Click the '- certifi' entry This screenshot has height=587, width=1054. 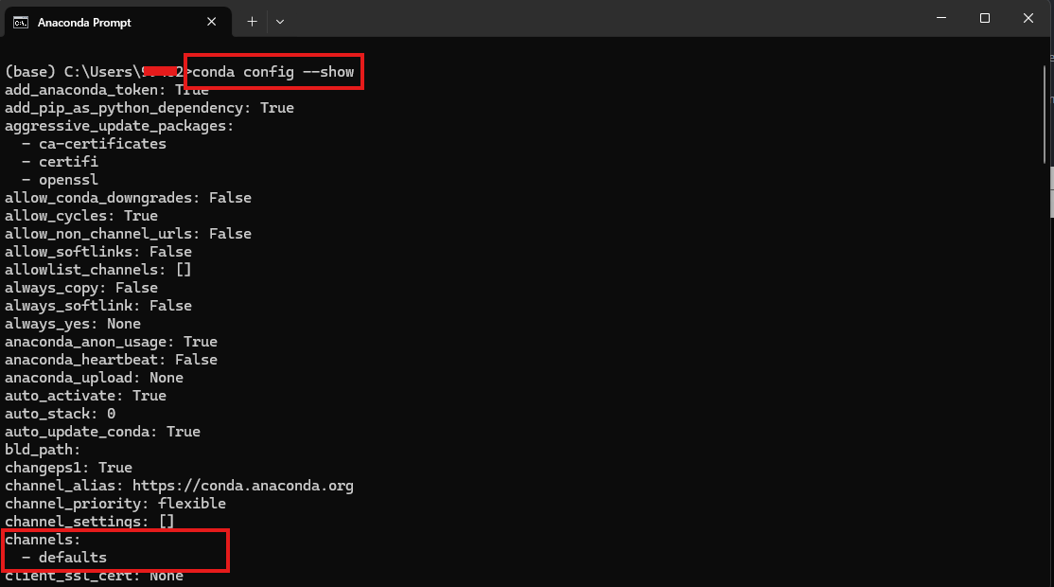pyautogui.click(x=60, y=161)
